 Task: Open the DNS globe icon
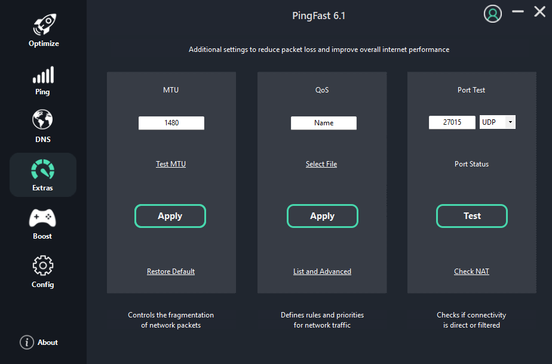(43, 120)
